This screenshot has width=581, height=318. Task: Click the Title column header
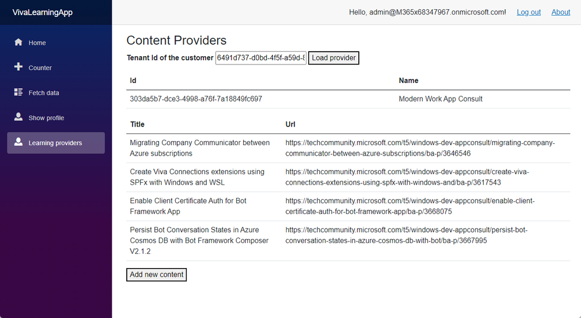(137, 124)
